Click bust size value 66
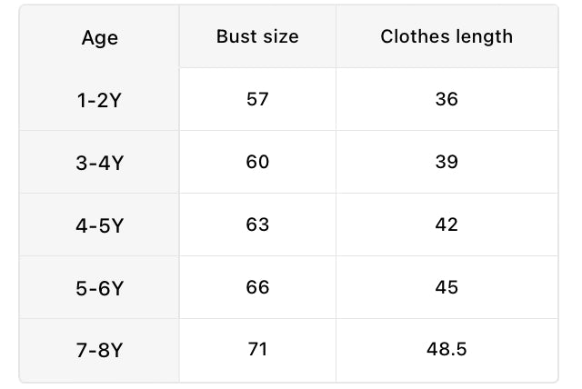 pos(257,287)
